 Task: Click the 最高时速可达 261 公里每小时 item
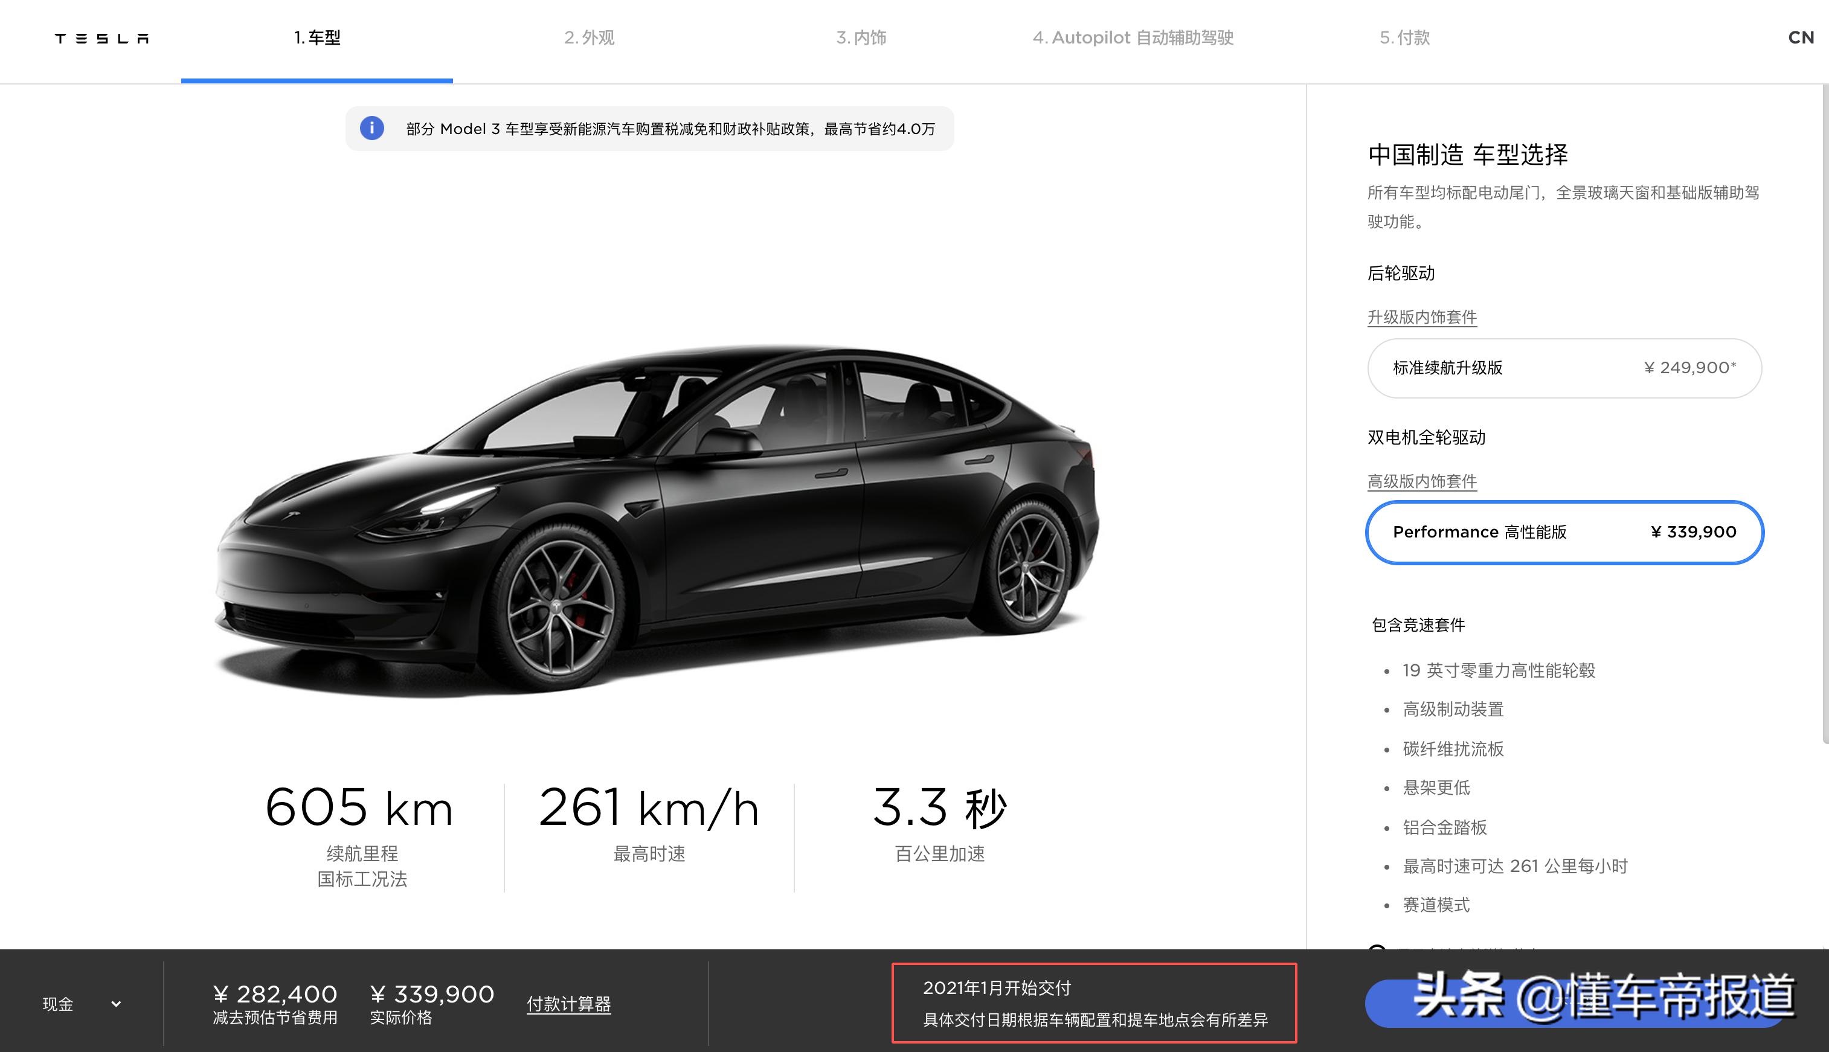coord(1515,867)
